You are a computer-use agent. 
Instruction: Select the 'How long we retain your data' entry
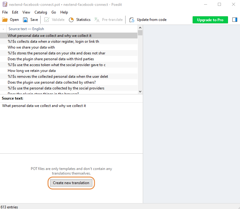coord(32,71)
